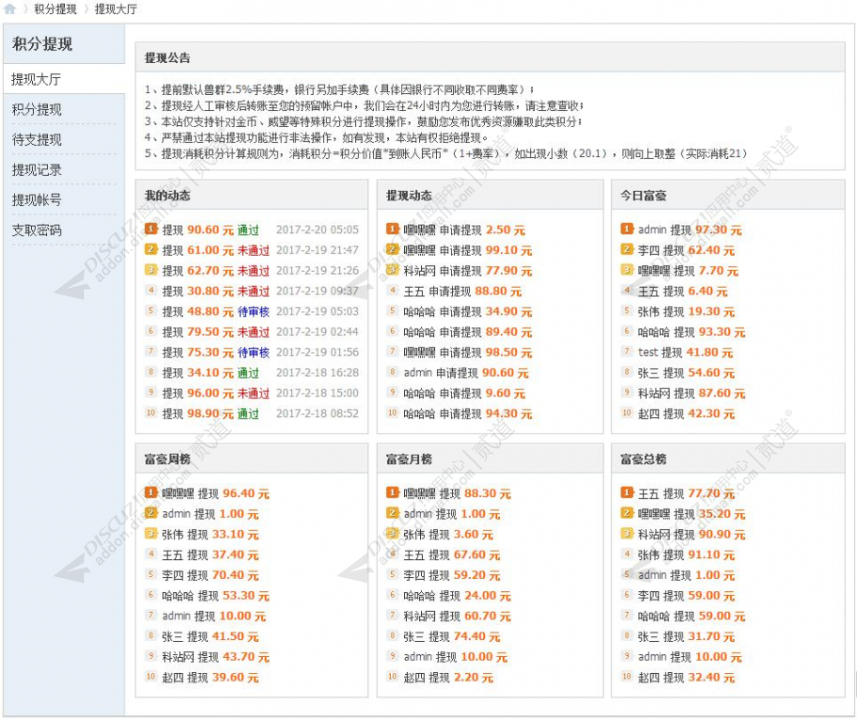The width and height of the screenshot is (857, 720).
Task: Click rank 3 badge beside 科站网 提现 90.90 元
Action: pyautogui.click(x=627, y=534)
